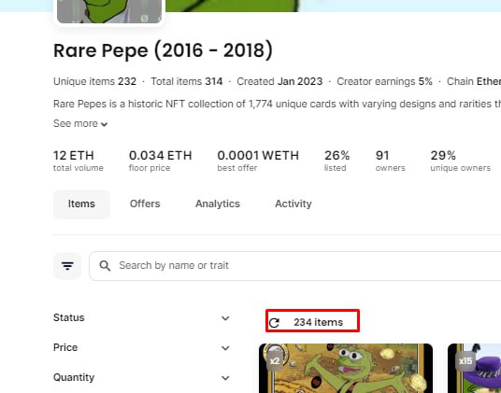Click the 0.034 ETH floor price stat
This screenshot has height=393, width=501.
click(161, 161)
